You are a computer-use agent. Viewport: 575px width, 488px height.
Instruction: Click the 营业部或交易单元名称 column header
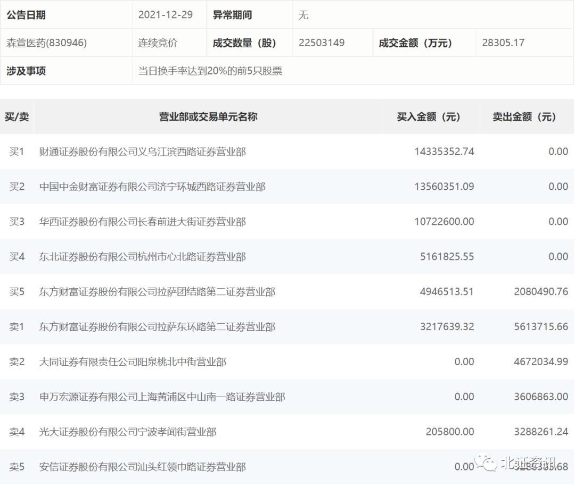[208, 117]
